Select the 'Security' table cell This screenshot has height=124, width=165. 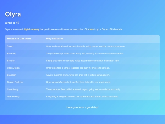pos(25,61)
